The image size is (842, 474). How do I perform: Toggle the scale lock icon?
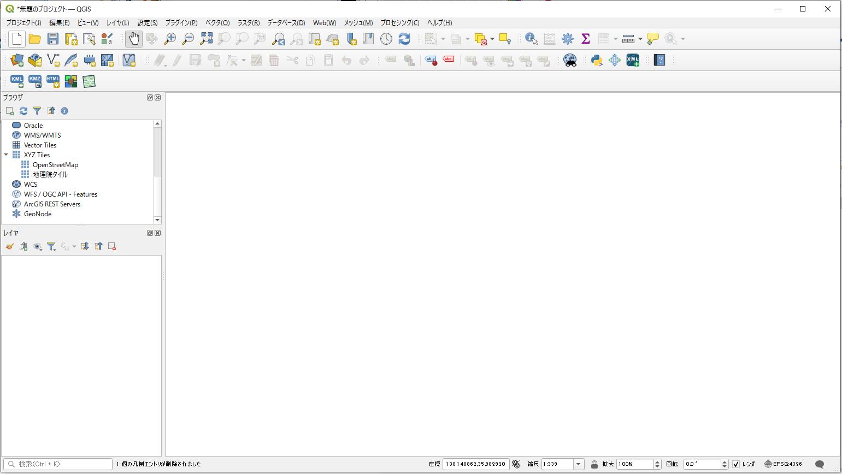tap(594, 464)
